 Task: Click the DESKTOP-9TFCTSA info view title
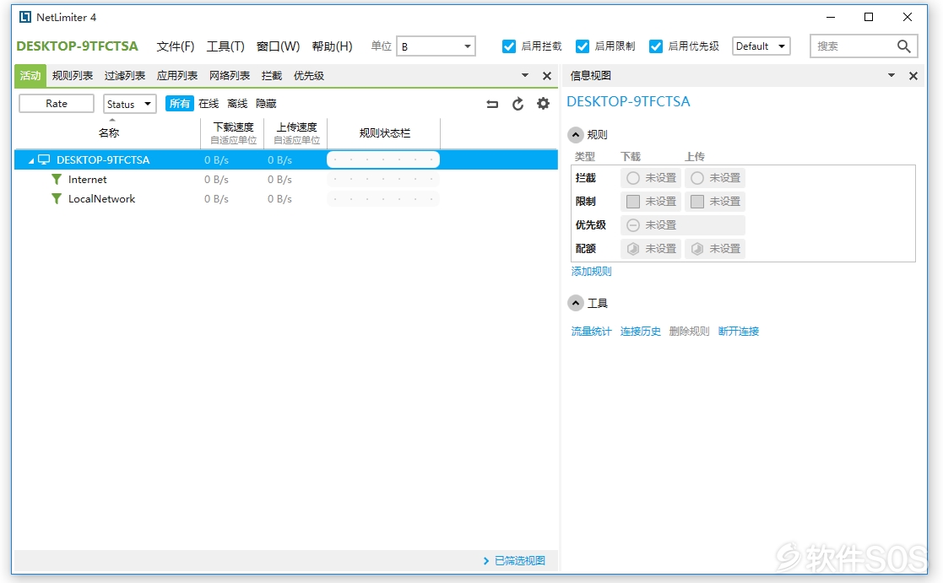pos(628,101)
